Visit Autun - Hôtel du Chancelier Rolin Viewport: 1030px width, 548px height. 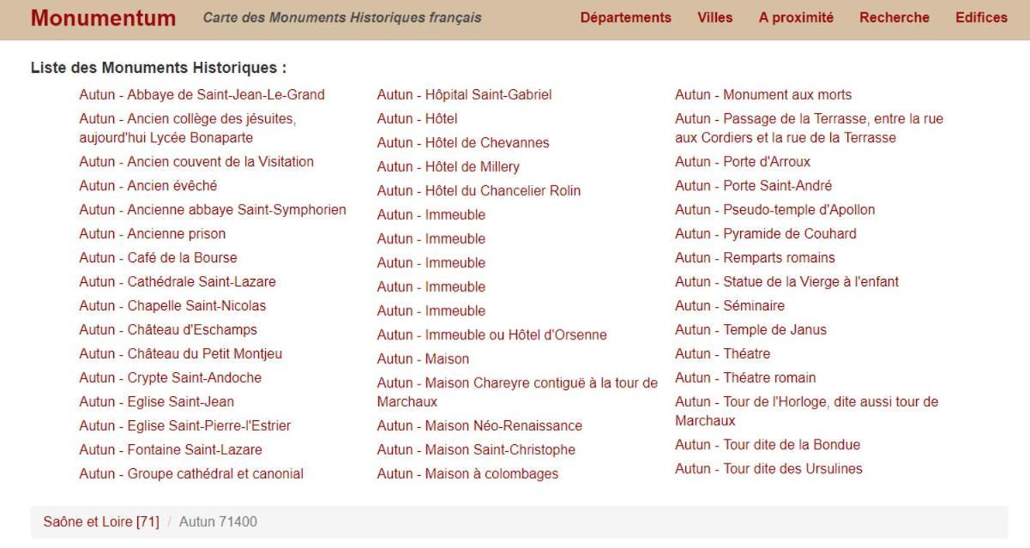pos(479,190)
